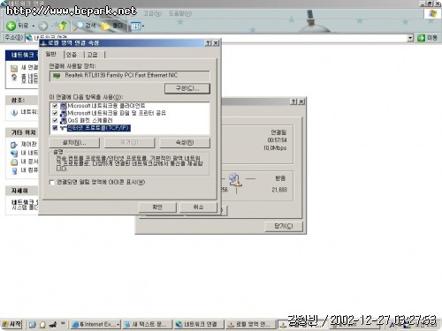Go up one folder level icon
Screen dimensions: 442x331
coord(63,26)
